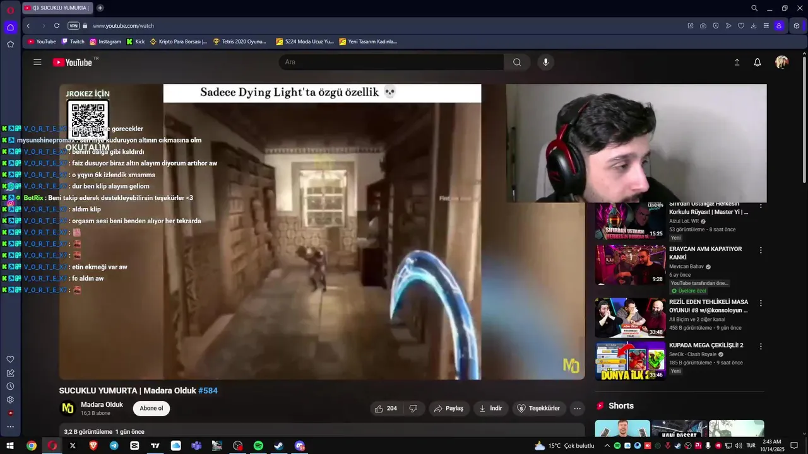
Task: Click the main video player area
Action: point(322,232)
